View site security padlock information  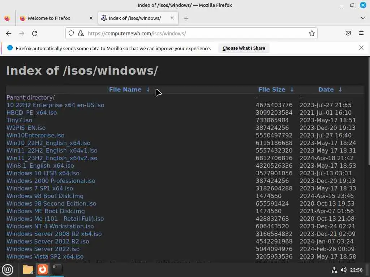tap(81, 34)
